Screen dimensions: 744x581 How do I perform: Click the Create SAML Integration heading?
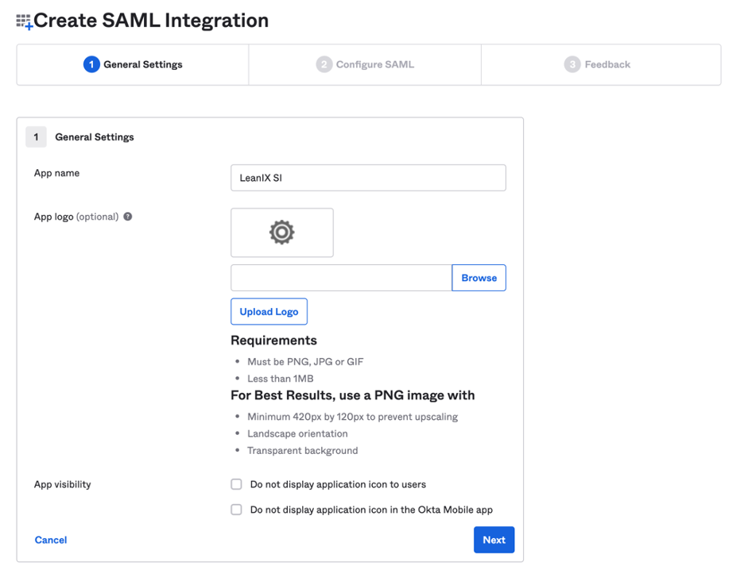[x=151, y=21]
